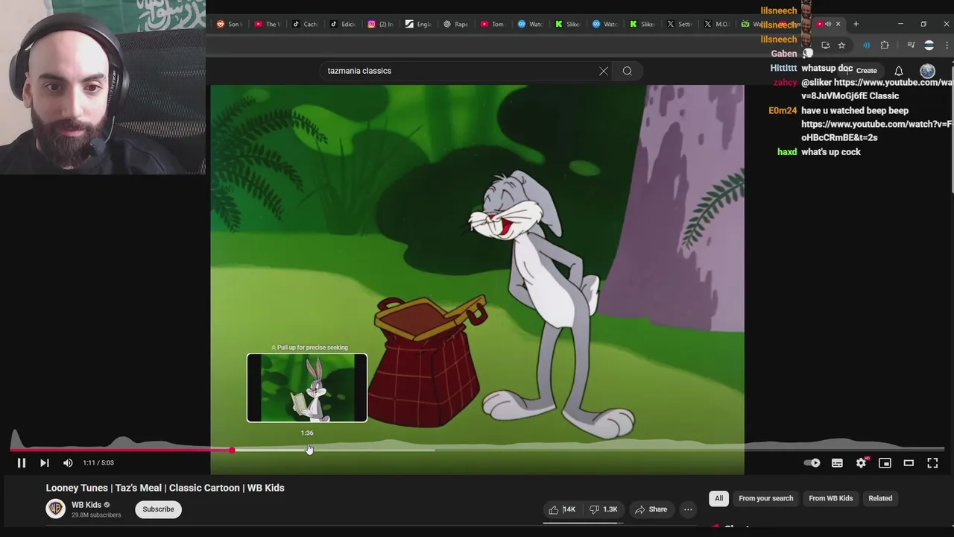The width and height of the screenshot is (954, 537).
Task: Like the video (14K thumbs up)
Action: tap(563, 509)
